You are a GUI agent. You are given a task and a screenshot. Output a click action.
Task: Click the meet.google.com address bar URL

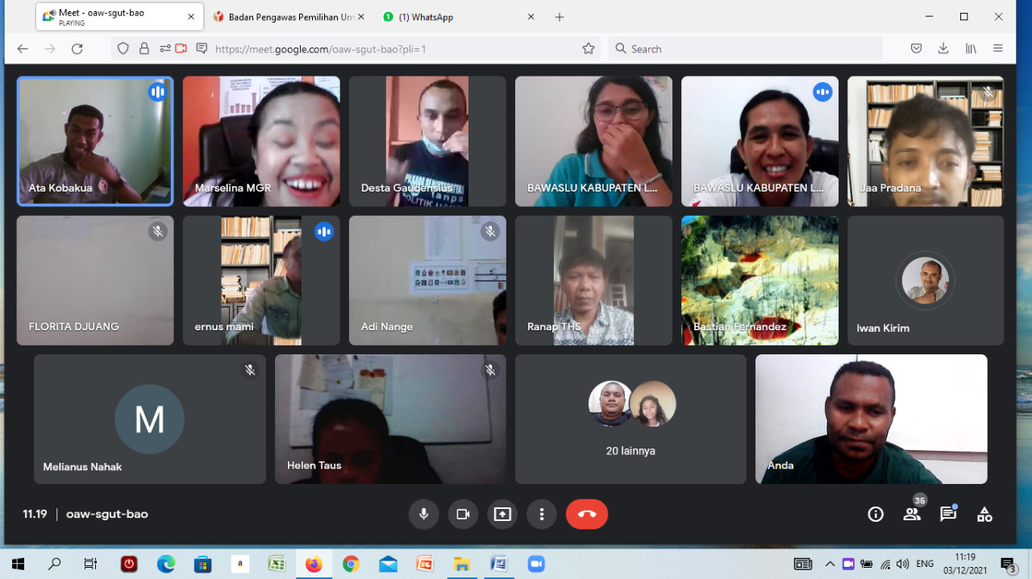click(x=320, y=49)
